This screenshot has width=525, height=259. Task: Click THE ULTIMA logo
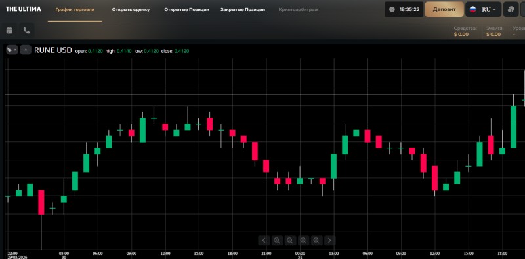(24, 9)
